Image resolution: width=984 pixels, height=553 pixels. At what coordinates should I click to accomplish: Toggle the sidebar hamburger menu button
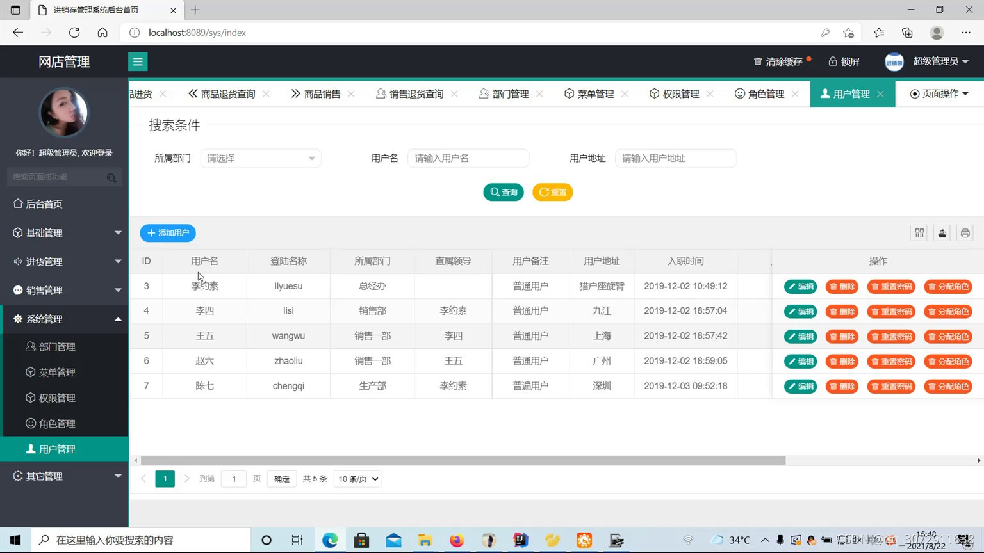pyautogui.click(x=138, y=61)
